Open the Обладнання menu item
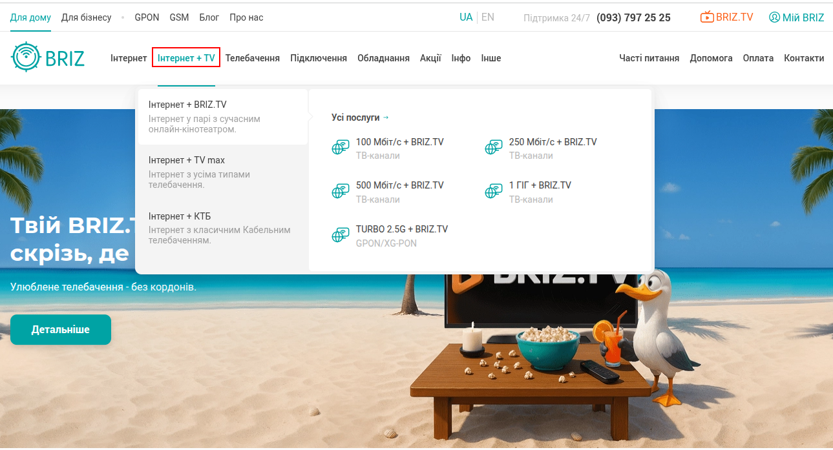This screenshot has height=450, width=833. (383, 58)
